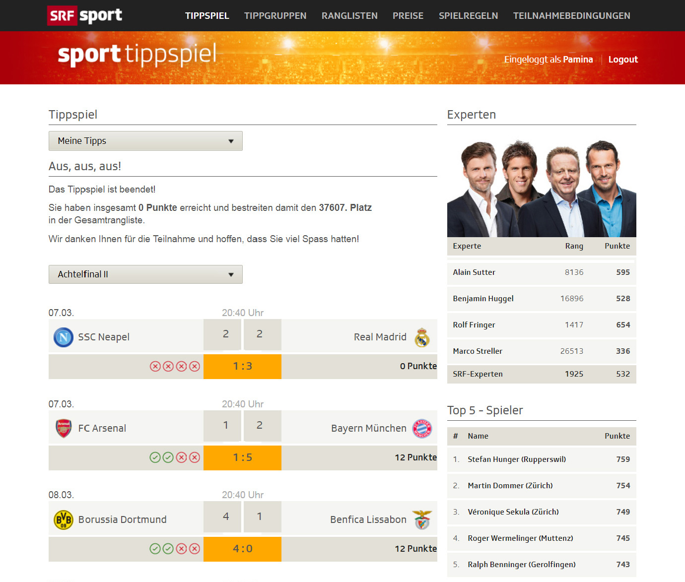
Task: Open the PREISE menu item
Action: coord(408,16)
